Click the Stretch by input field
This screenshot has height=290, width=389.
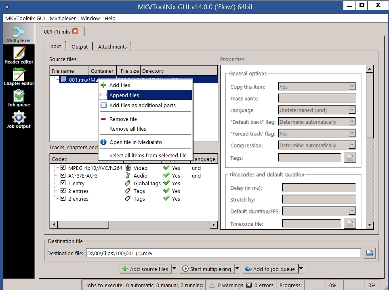coord(319,199)
